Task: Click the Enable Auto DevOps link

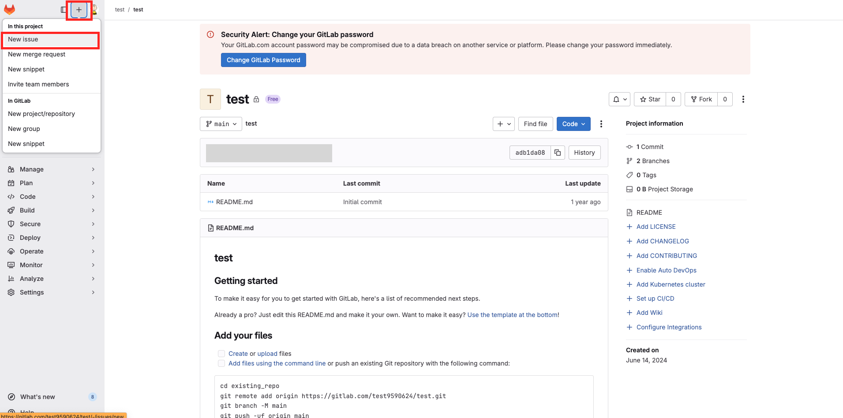Action: click(x=666, y=270)
